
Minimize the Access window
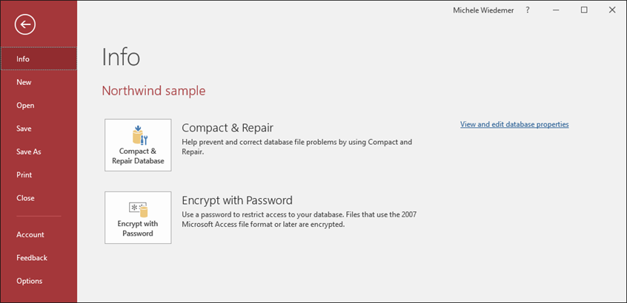(x=556, y=10)
